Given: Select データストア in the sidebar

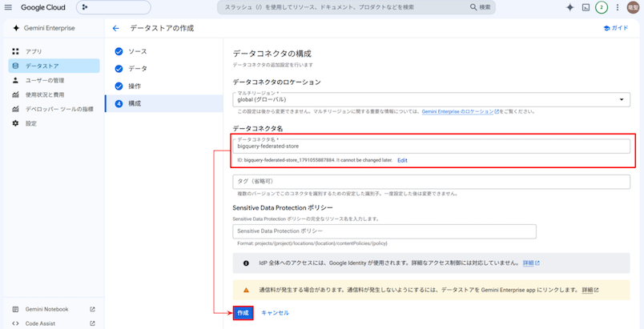Looking at the screenshot, I should point(54,66).
